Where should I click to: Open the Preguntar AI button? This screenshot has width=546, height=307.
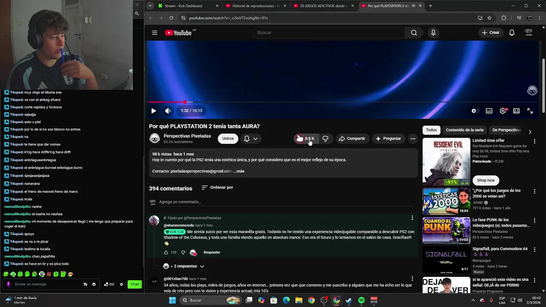[x=388, y=139]
